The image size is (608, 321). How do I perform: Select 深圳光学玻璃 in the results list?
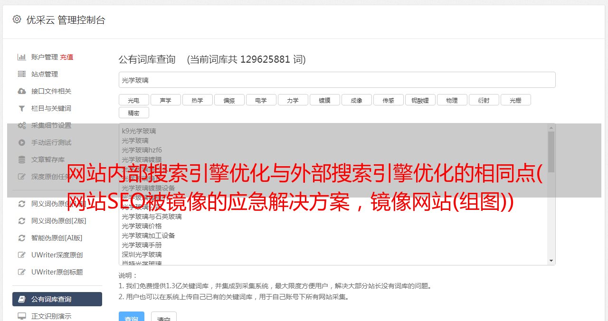pos(142,255)
